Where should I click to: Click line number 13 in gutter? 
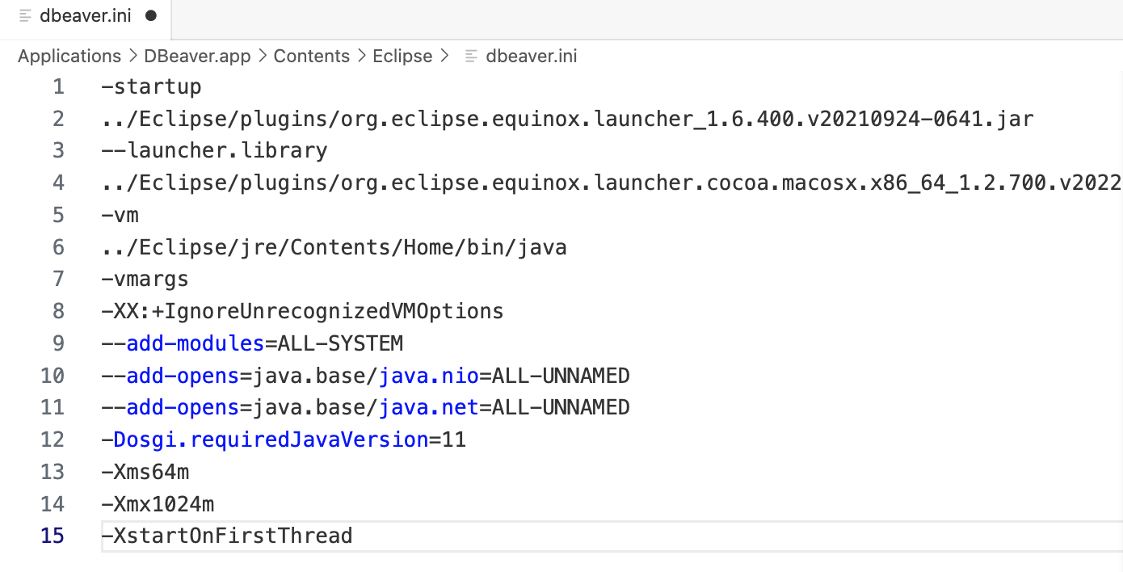point(53,471)
